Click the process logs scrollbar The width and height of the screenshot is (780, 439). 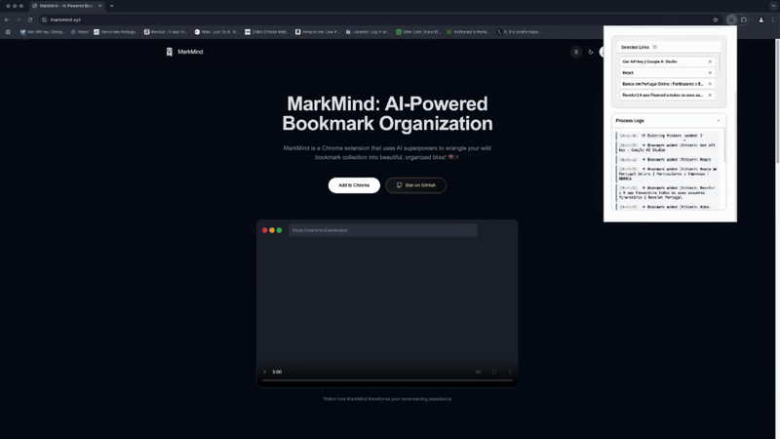point(724,147)
